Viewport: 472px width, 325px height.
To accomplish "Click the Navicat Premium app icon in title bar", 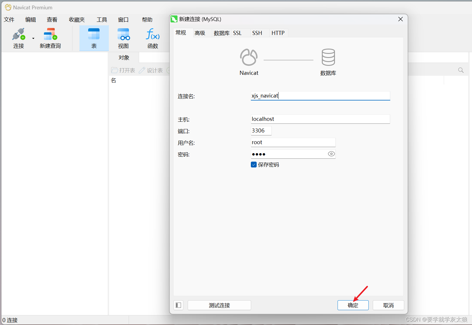I will coord(8,7).
